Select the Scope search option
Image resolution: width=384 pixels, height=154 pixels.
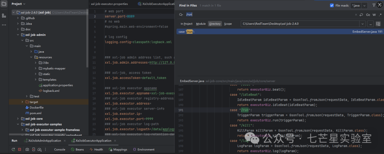[x=228, y=24]
